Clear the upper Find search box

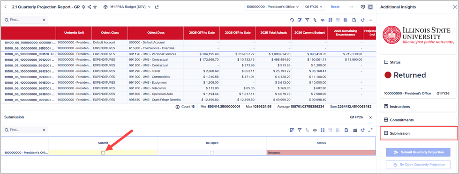coord(44,20)
